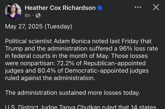Open the three-dot post options menu
The image size is (165, 109).
pyautogui.click(x=138, y=7)
